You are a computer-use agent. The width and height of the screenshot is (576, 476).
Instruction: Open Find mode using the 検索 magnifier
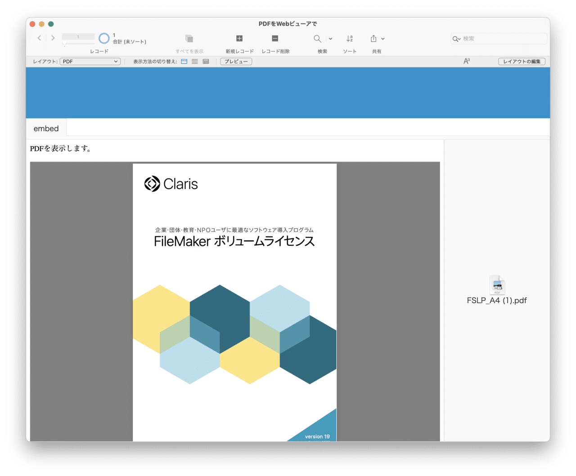coord(317,38)
